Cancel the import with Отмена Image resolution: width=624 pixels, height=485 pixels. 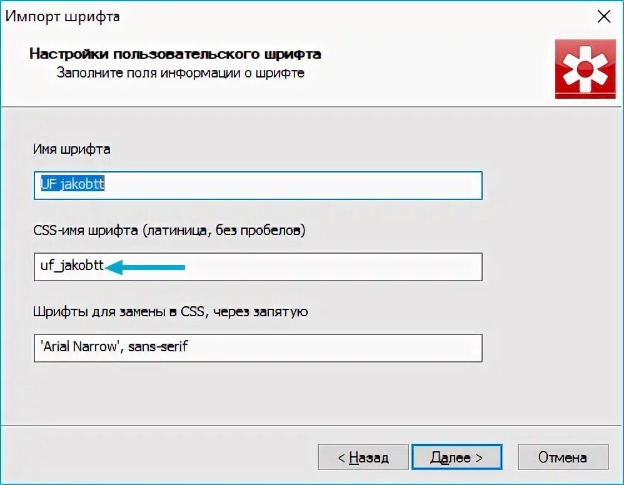point(563,457)
